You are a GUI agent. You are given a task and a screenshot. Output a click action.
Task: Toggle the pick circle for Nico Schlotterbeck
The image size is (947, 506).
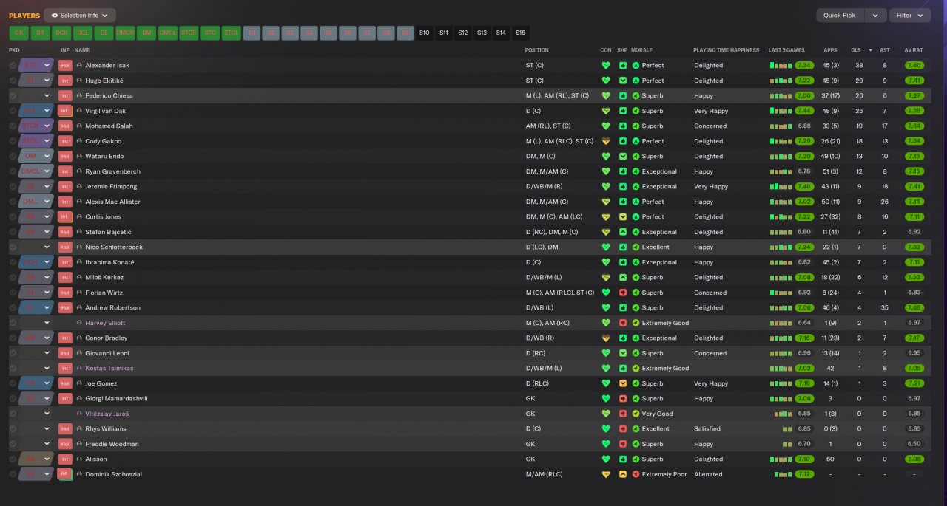[13, 247]
